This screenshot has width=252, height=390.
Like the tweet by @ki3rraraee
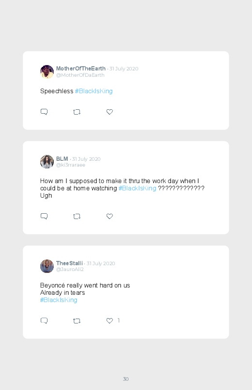tap(110, 217)
